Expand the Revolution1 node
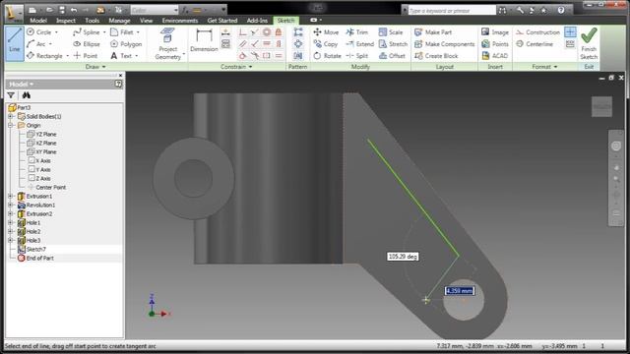630x354 pixels. tap(11, 206)
